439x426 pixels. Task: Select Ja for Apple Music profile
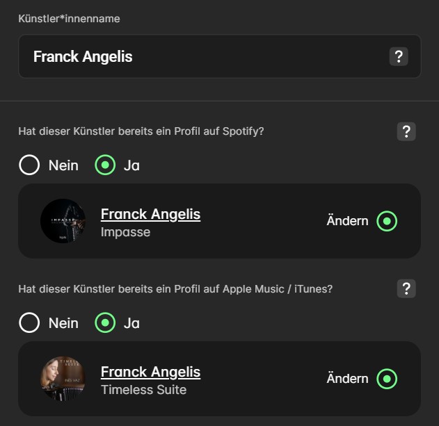105,323
